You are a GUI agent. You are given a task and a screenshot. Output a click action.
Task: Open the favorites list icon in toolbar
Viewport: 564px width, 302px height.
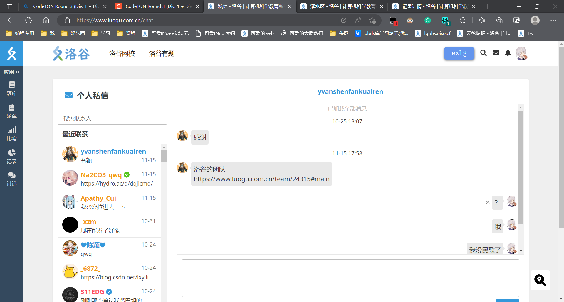coord(482,20)
